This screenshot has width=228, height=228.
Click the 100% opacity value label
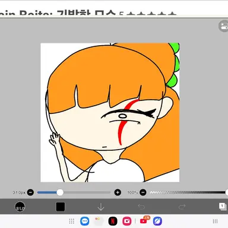point(132,192)
